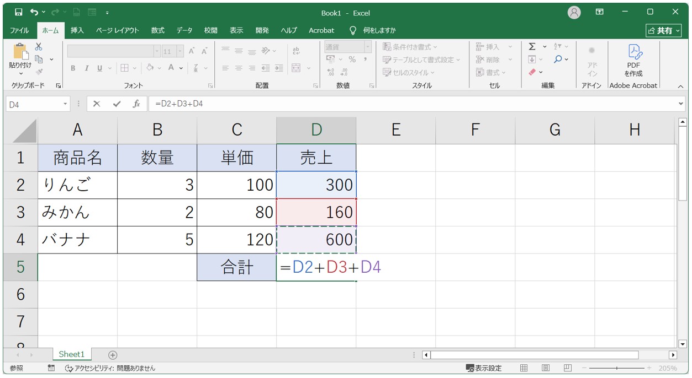Collapse the ribbon with the caret

[680, 86]
